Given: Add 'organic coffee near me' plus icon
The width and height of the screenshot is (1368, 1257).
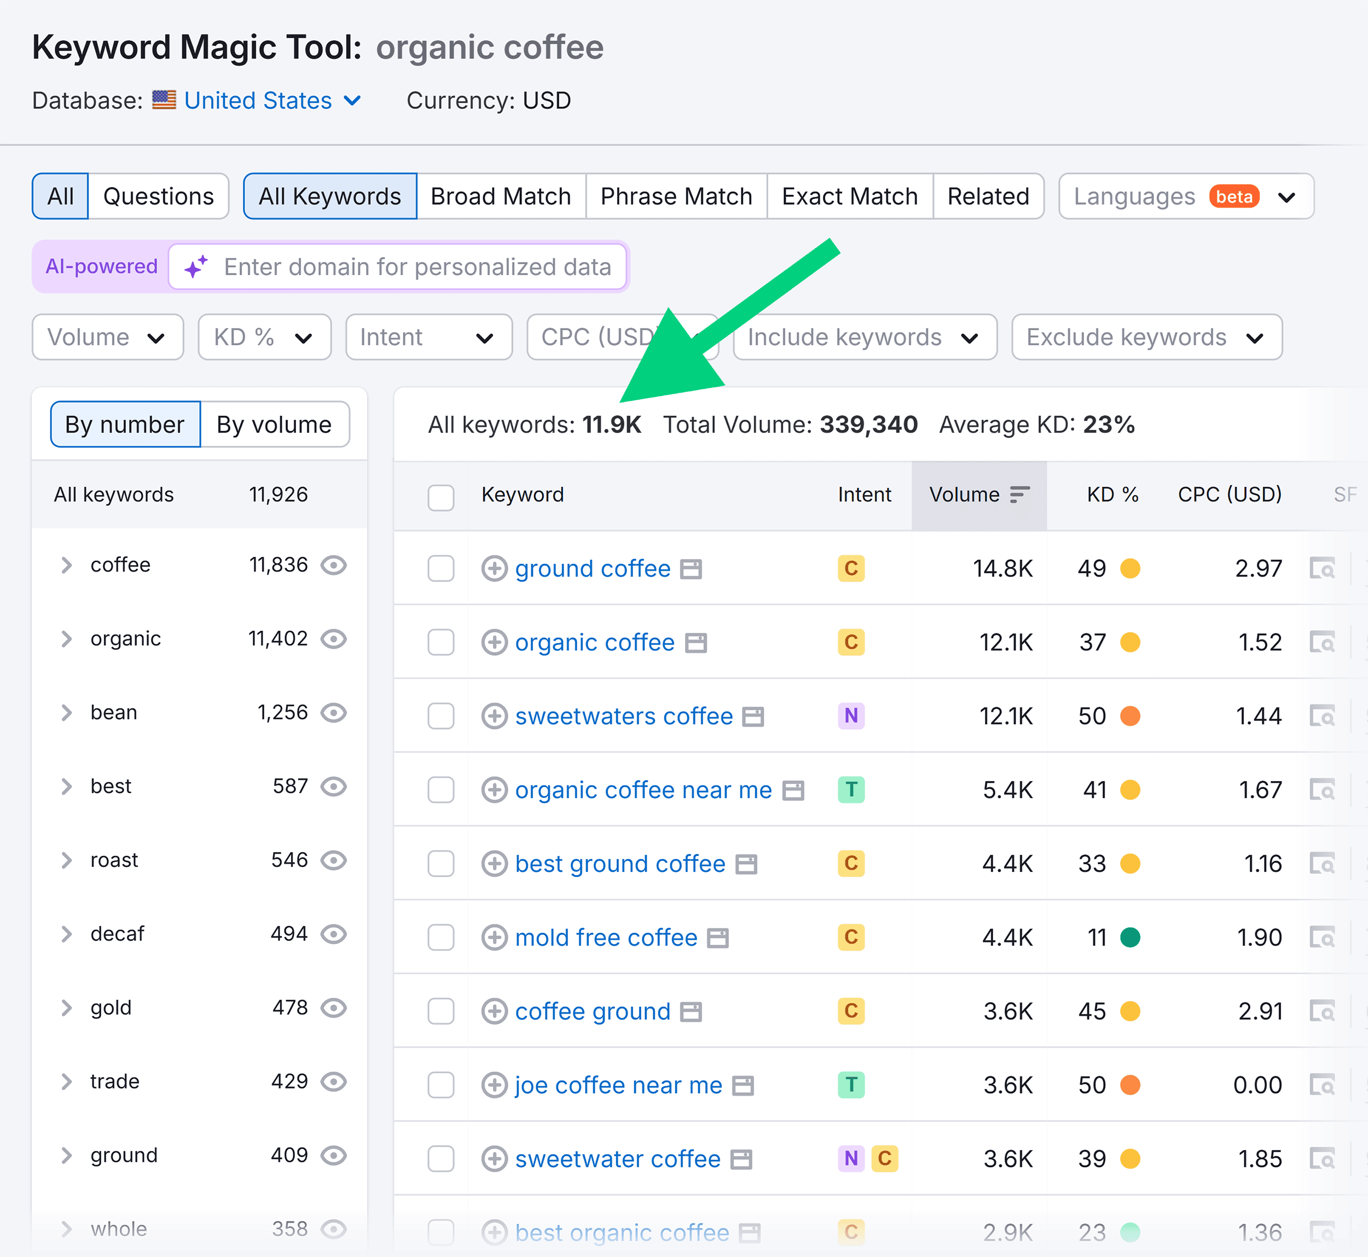Looking at the screenshot, I should point(494,790).
